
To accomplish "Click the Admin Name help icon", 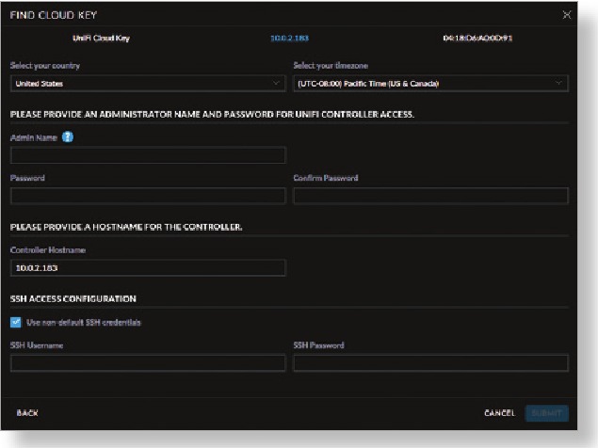I will pos(67,137).
